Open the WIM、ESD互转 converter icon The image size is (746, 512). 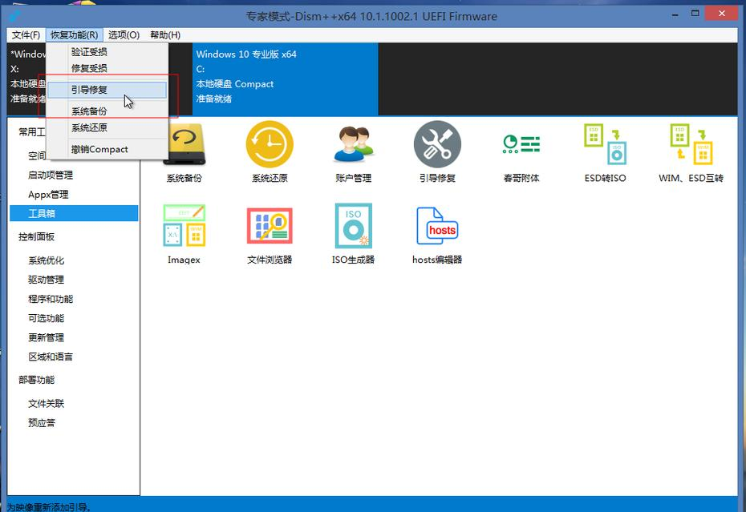pyautogui.click(x=691, y=144)
